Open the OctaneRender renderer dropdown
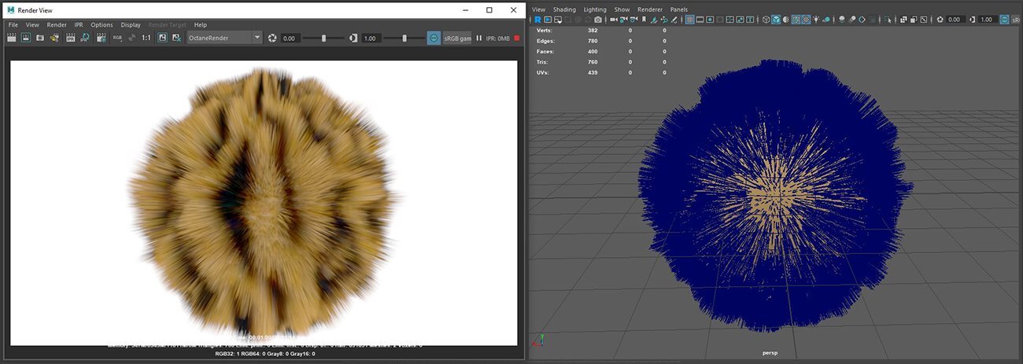The image size is (1023, 364). click(x=224, y=38)
